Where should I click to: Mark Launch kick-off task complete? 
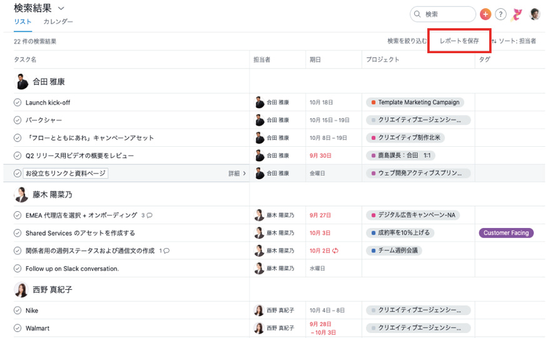(x=18, y=102)
